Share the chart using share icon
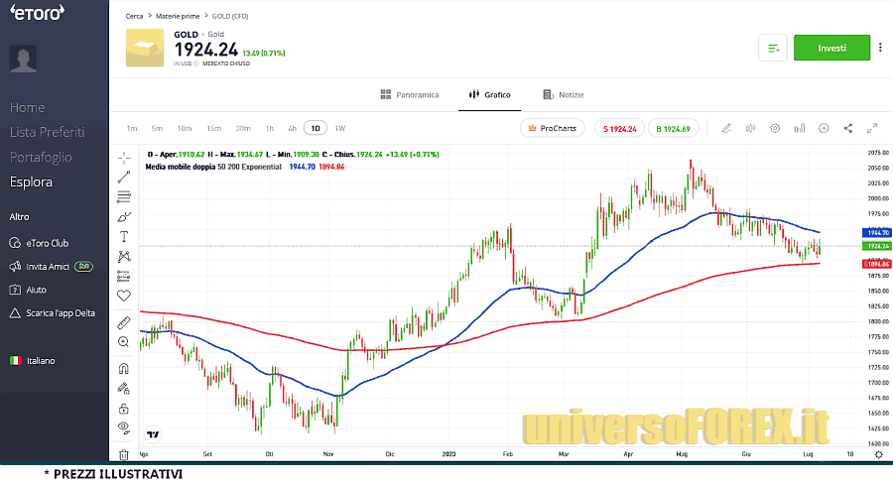This screenshot has height=482, width=893. (848, 128)
